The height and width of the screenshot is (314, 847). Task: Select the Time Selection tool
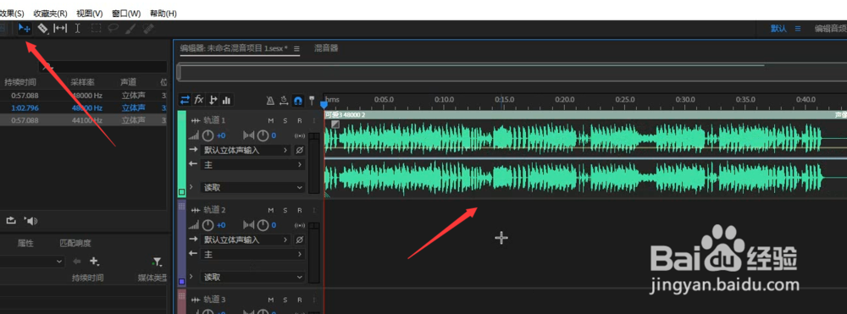coord(77,29)
